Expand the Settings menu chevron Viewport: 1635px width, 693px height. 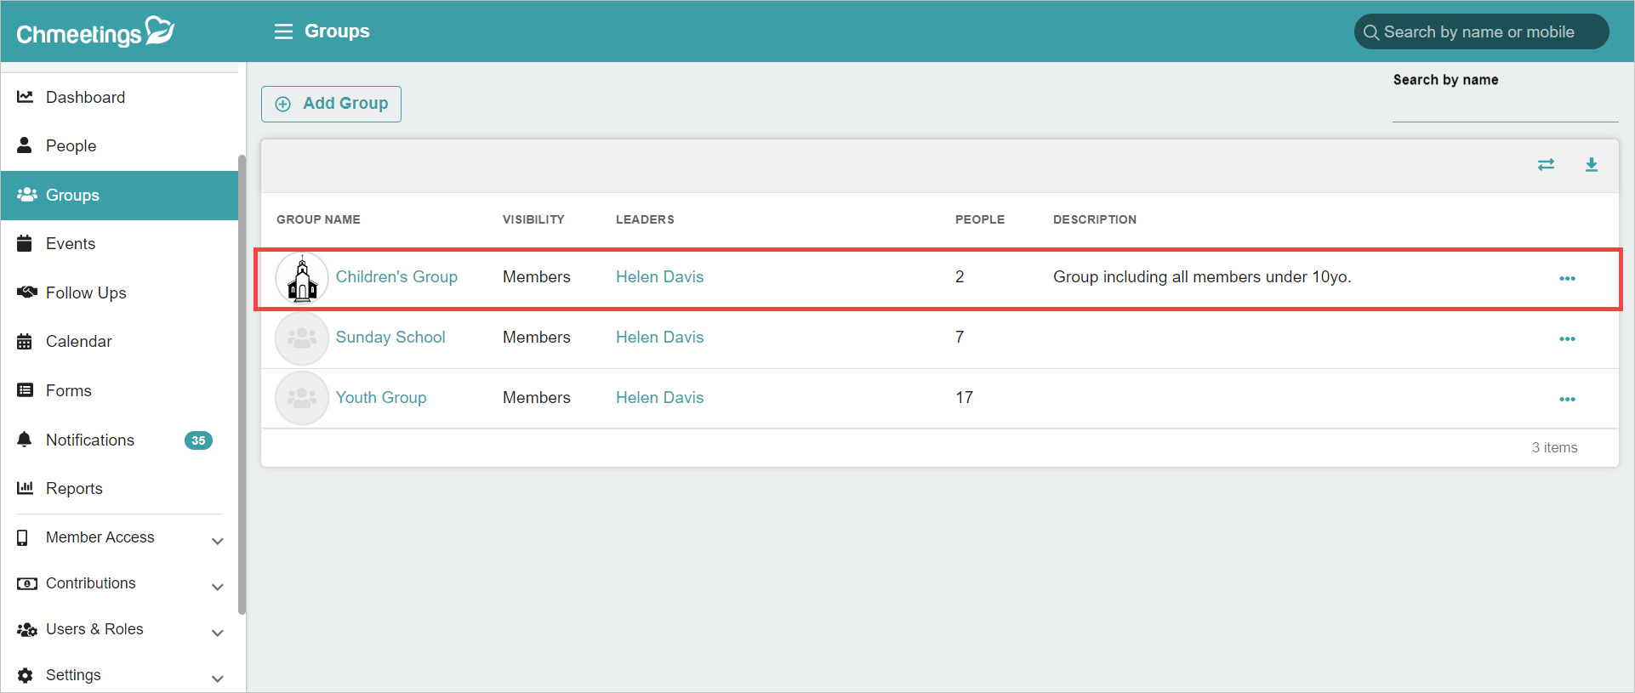[218, 679]
